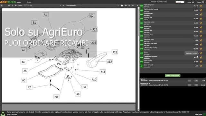Image resolution: width=206 pixels, height=116 pixels.
Task: Open the find-in-document magnifier tool
Action: click(9, 5)
